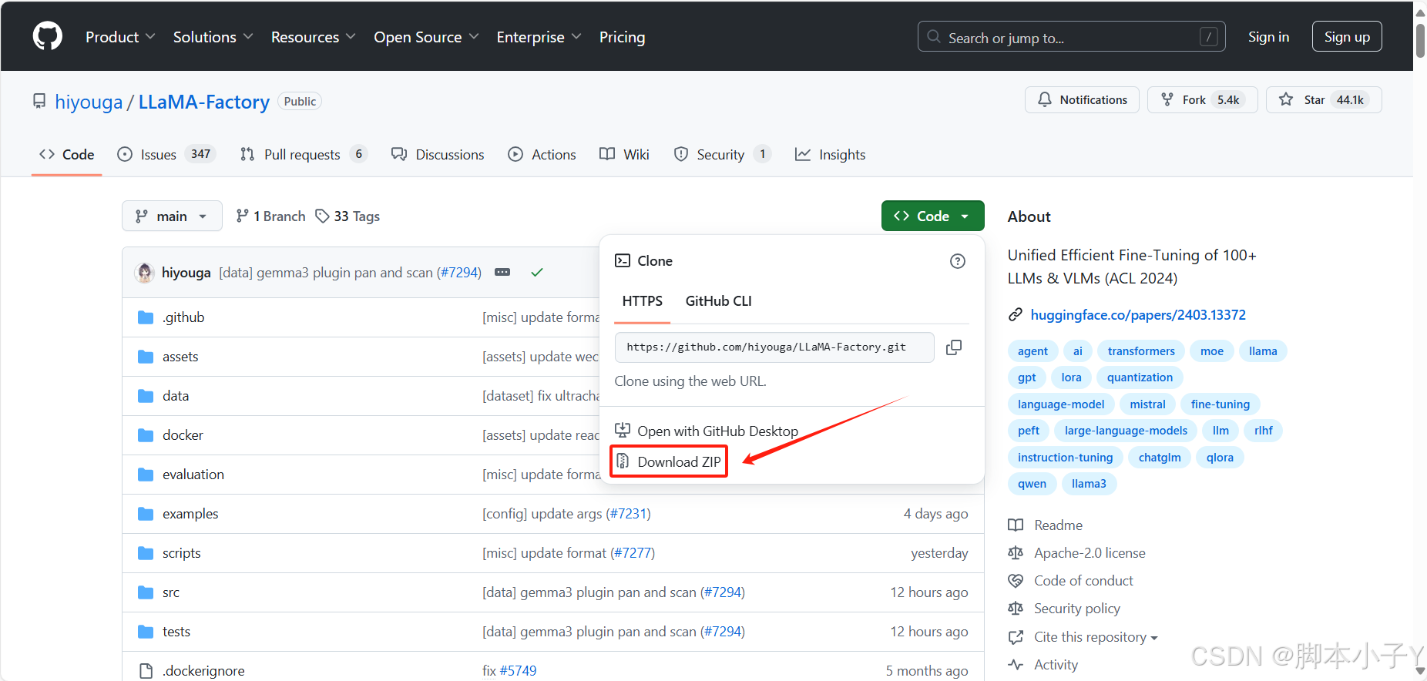1427x681 pixels.
Task: Click the transformers topic tag
Action: [x=1141, y=351]
